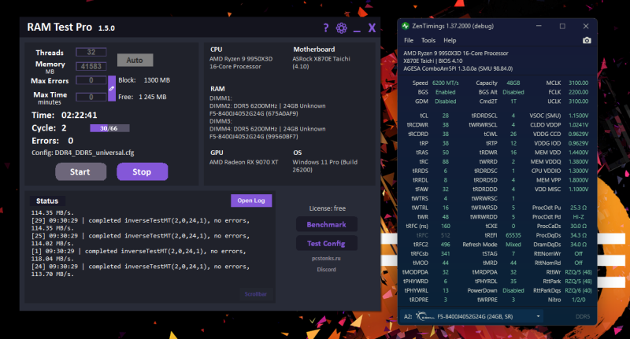Viewport: 630px width, 339px height.
Task: Take a ZenTimings screenshot with camera icon
Action: coord(587,40)
